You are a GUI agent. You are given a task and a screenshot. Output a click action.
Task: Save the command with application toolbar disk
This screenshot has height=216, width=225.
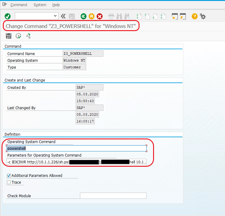(9, 36)
